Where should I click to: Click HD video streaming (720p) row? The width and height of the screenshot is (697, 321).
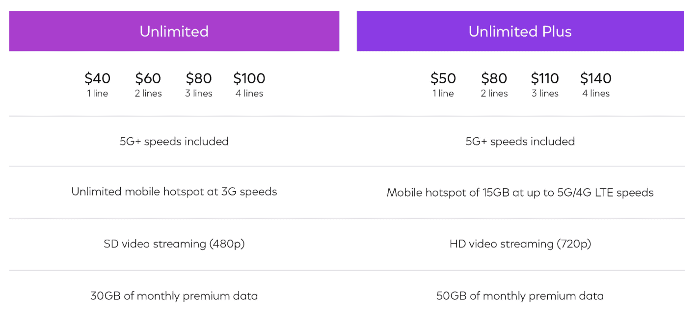(x=520, y=244)
